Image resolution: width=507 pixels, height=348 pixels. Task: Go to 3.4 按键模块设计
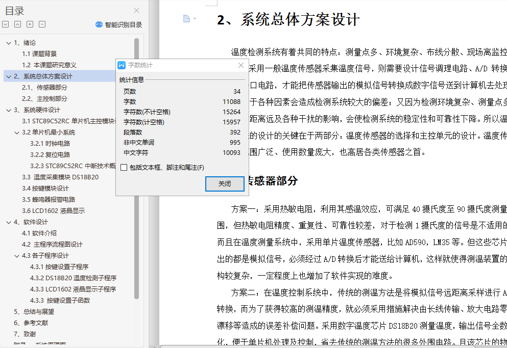[45, 189]
